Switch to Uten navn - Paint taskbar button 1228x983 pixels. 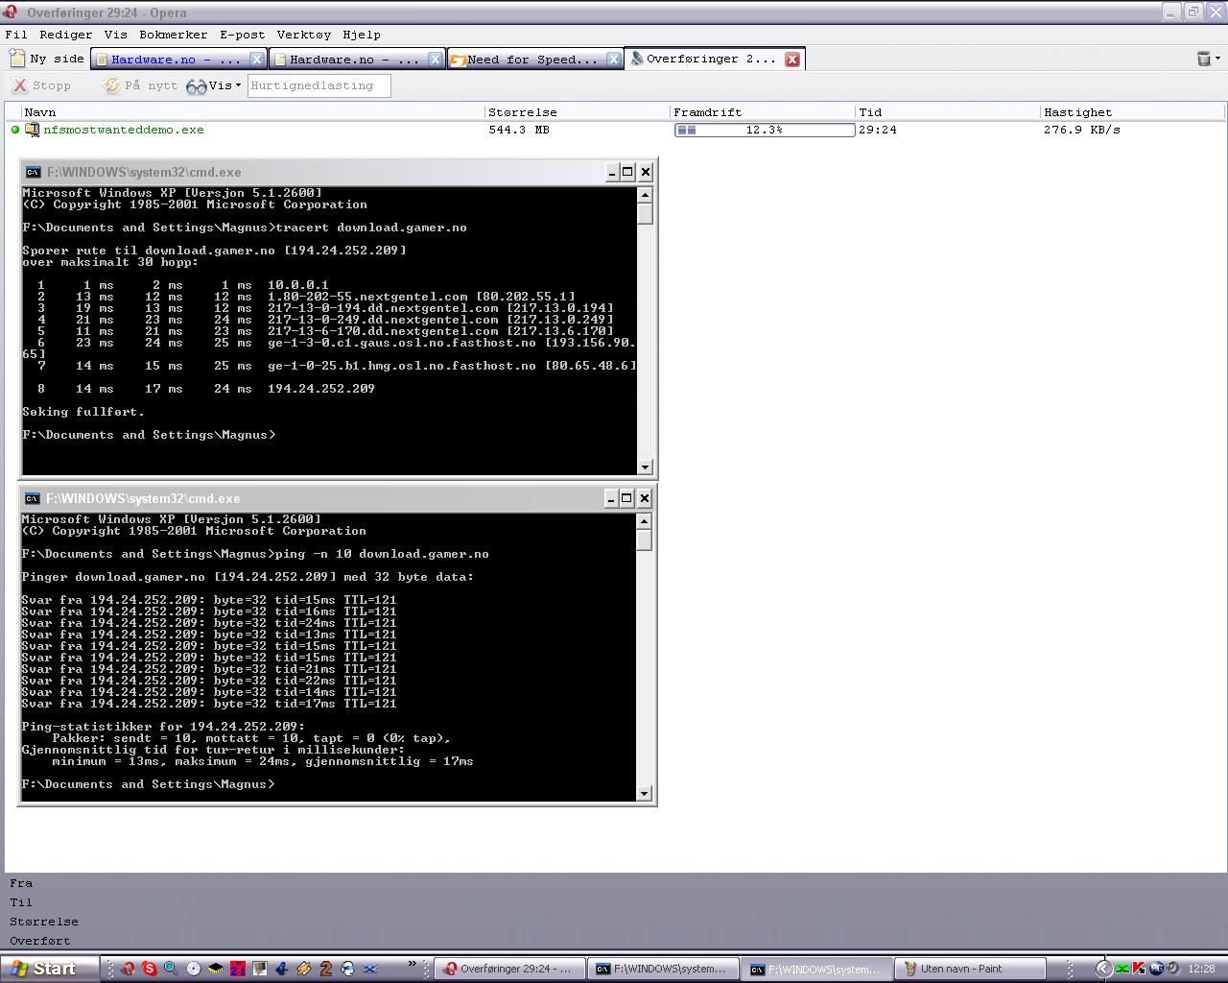tap(969, 969)
